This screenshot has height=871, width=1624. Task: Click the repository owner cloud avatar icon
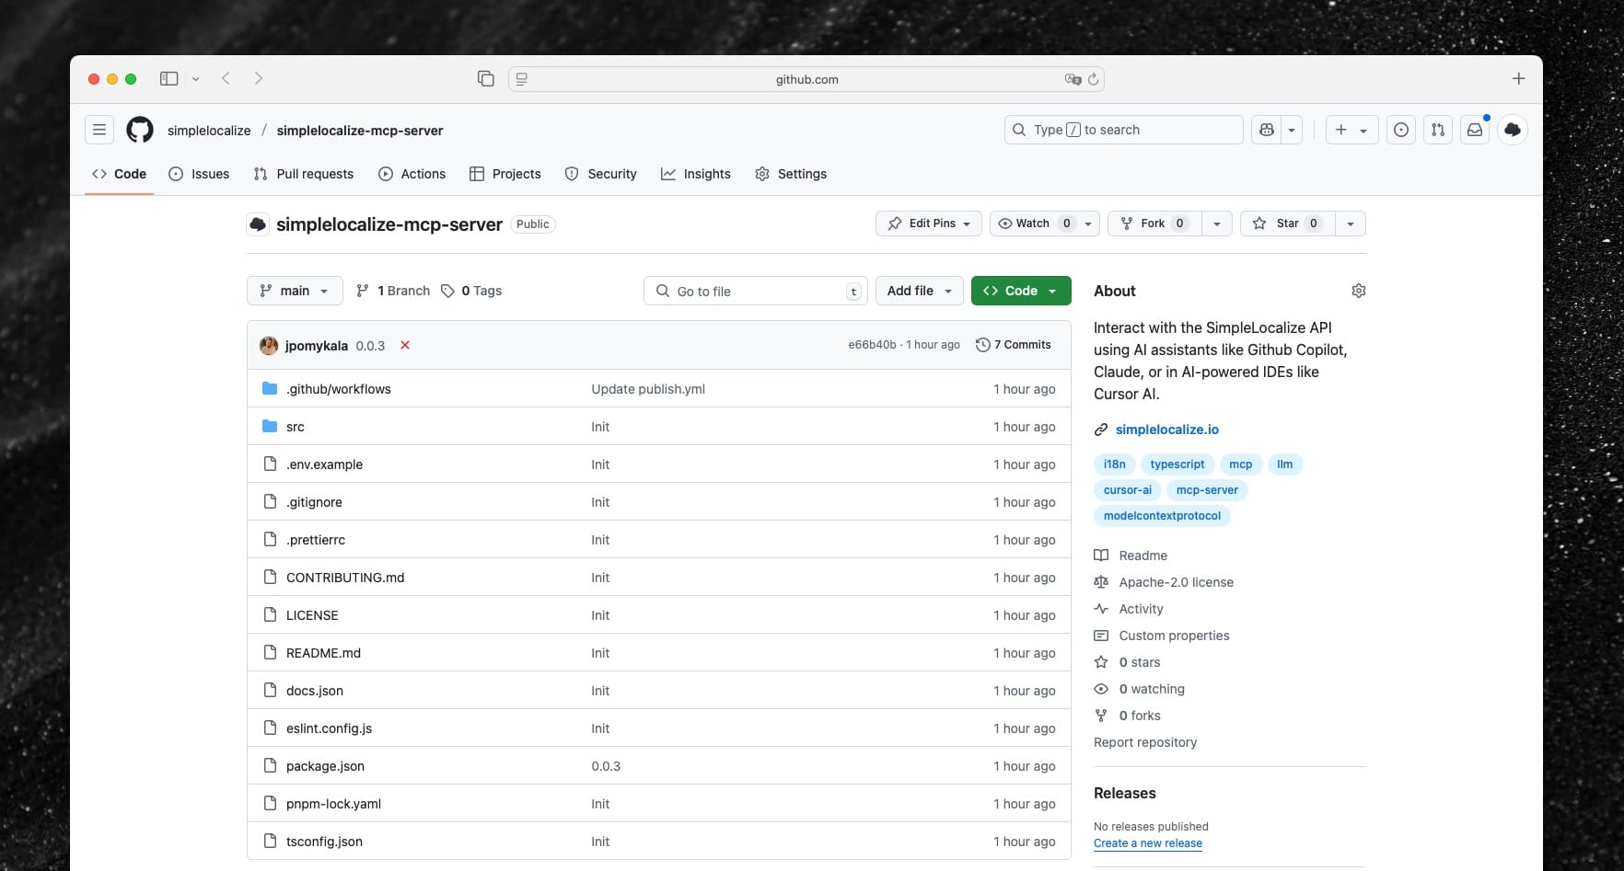[x=258, y=223]
